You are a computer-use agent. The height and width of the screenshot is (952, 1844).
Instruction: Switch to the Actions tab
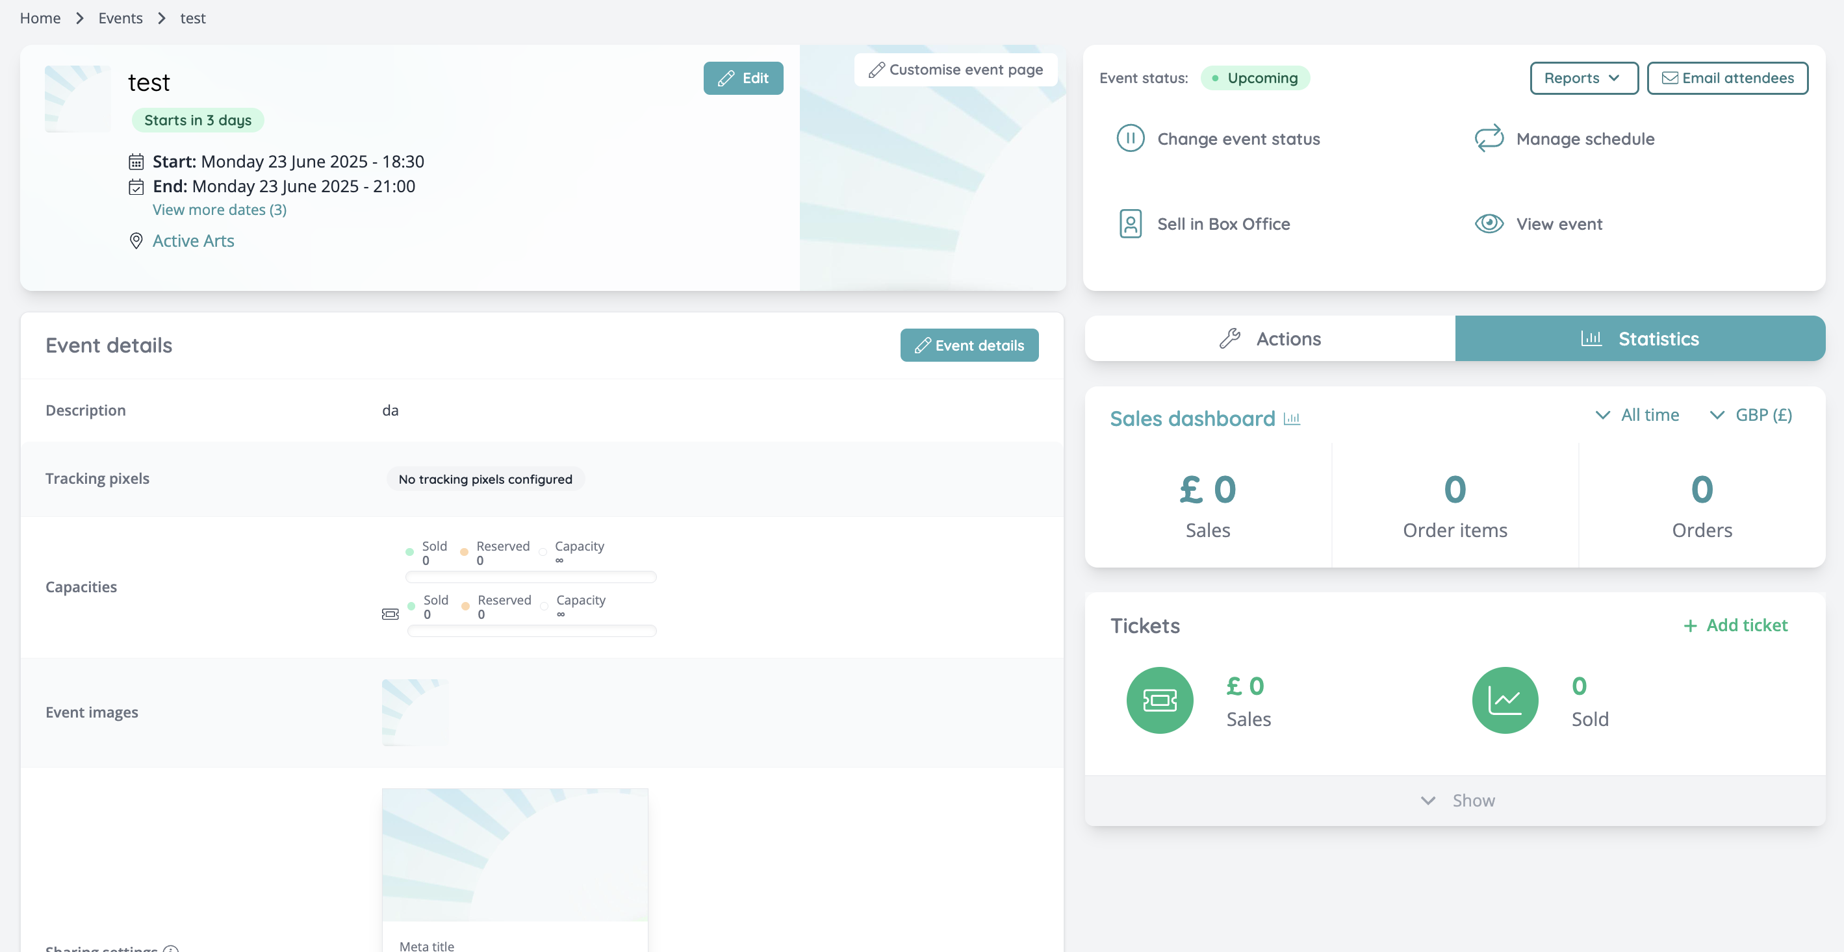[1270, 338]
